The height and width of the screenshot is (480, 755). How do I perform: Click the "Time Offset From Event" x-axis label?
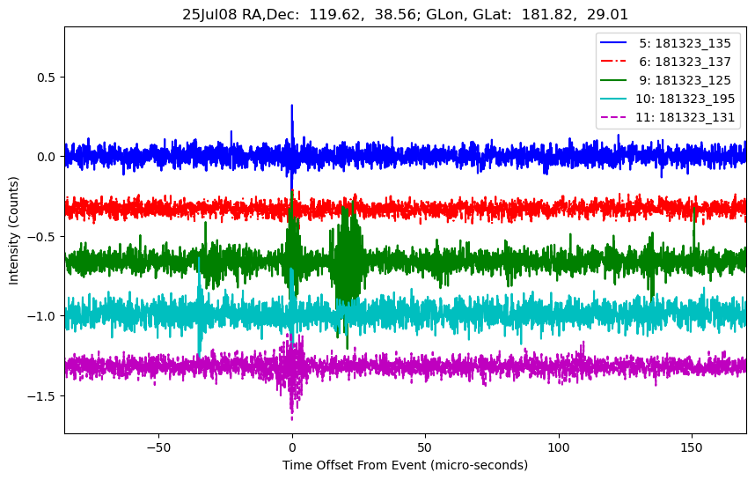(x=405, y=465)
